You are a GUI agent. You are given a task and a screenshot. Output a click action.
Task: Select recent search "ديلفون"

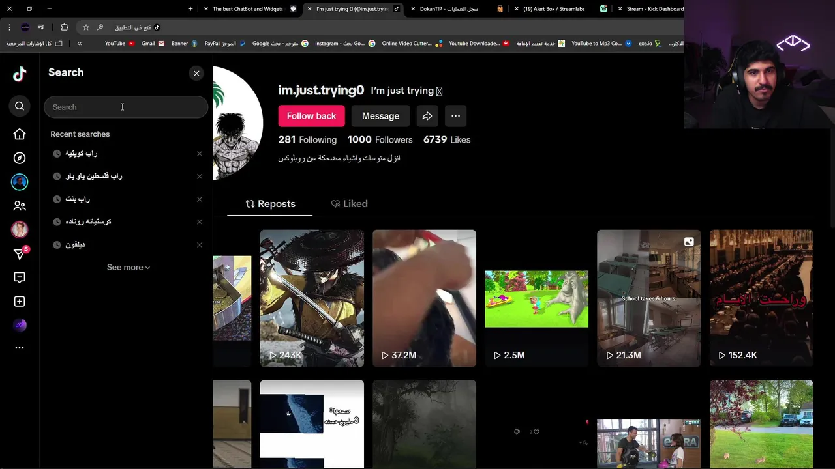(75, 245)
